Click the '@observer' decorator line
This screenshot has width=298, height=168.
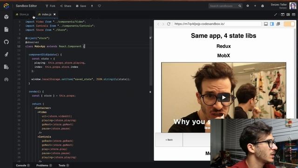point(32,42)
